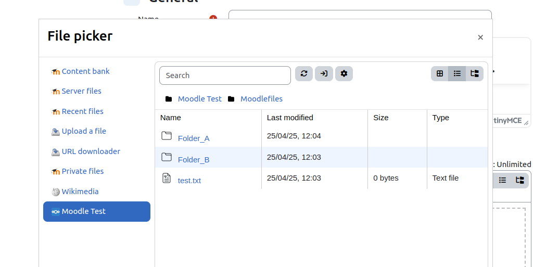559x267 pixels.
Task: Sort by the Size column header
Action: (x=381, y=118)
